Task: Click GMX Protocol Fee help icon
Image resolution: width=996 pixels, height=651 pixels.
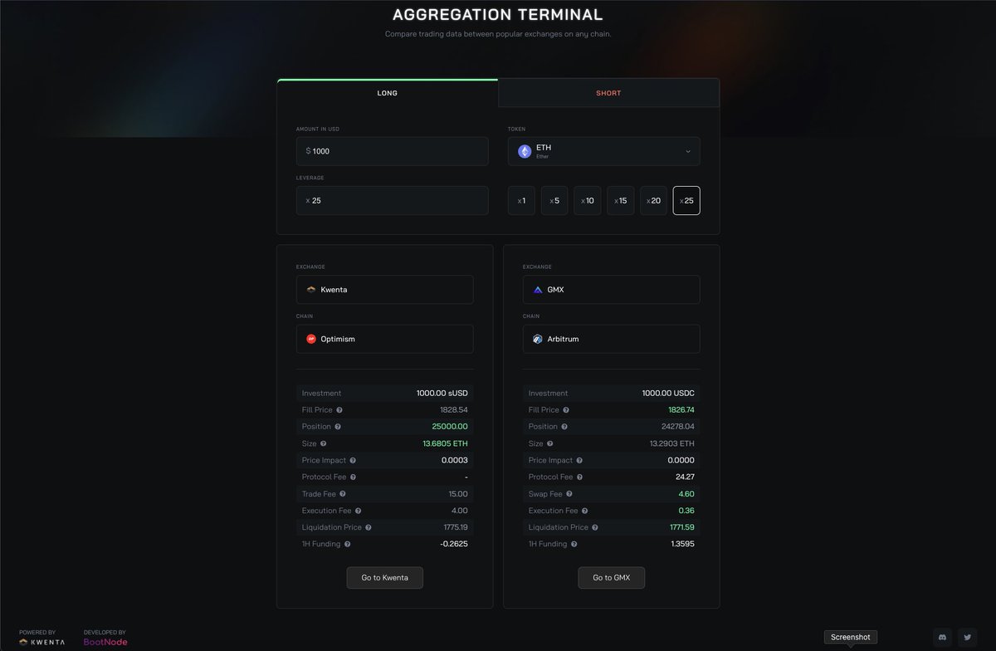Action: [579, 477]
